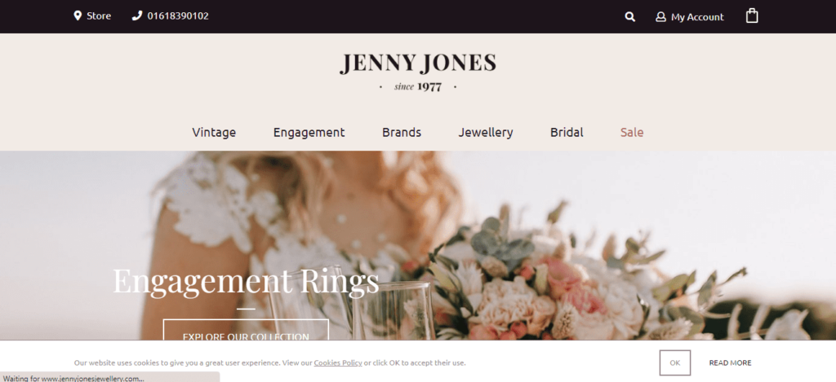The height and width of the screenshot is (382, 836).
Task: Accept cookies with the OK button
Action: 675,362
